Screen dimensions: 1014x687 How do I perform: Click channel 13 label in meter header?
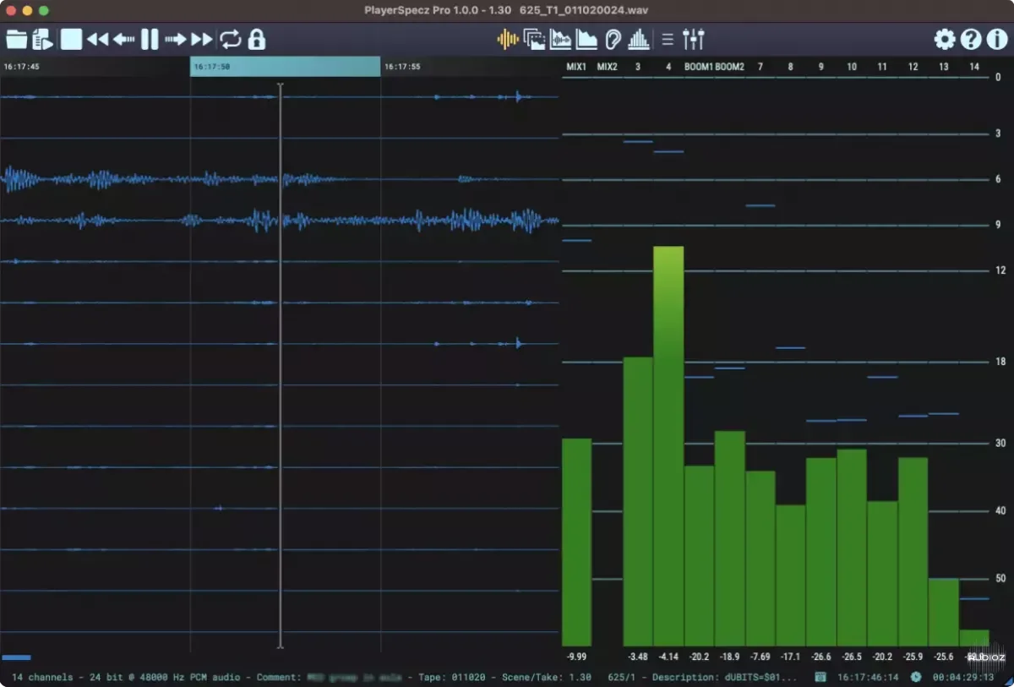tap(944, 66)
